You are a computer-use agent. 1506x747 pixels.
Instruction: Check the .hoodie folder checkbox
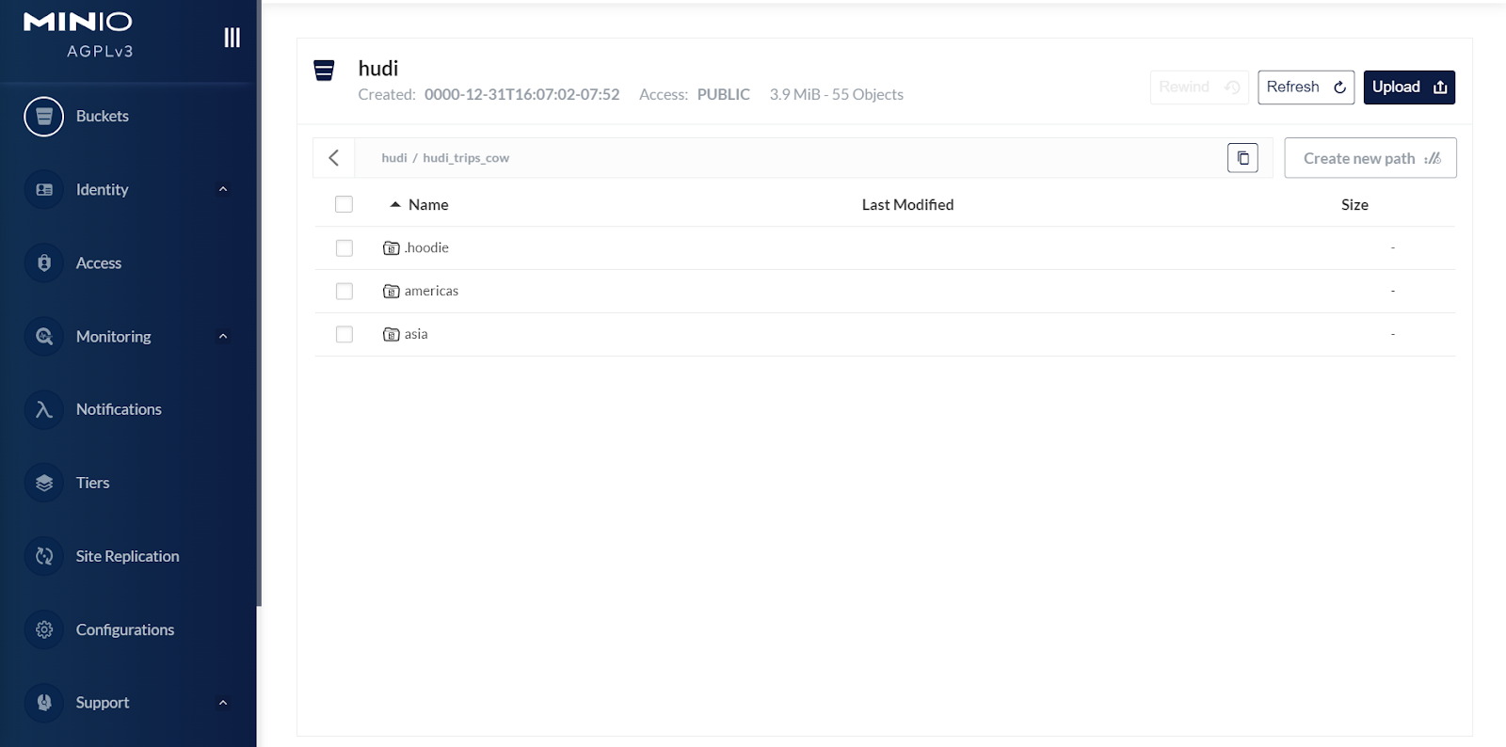pos(344,248)
